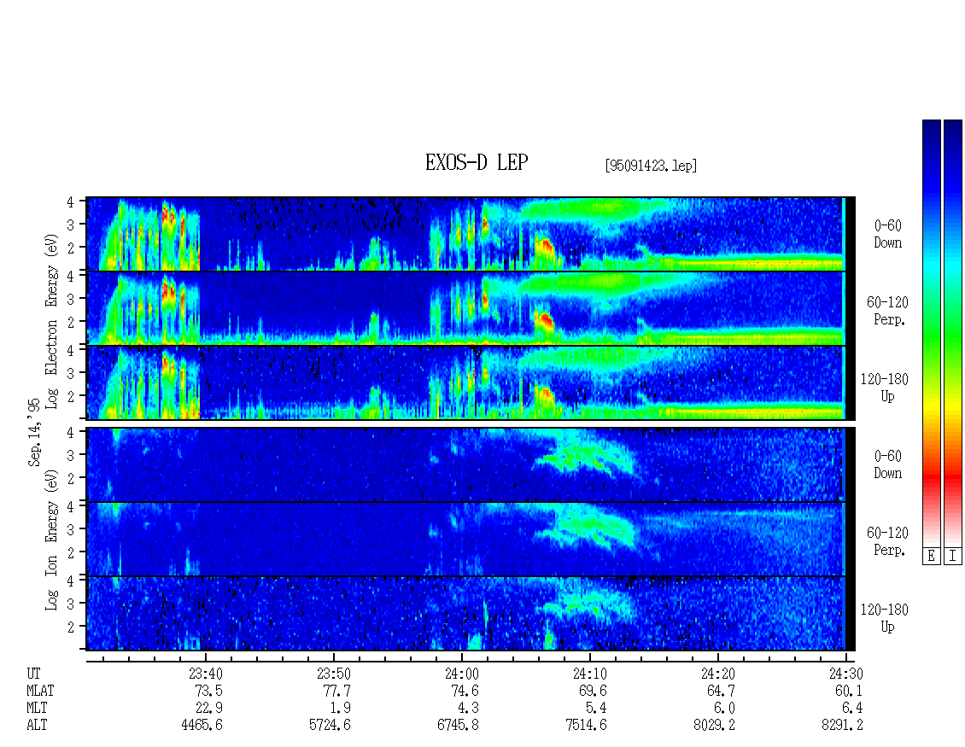Click the MLAT value 73.5
Viewport: 965px width, 747px height.
208,691
